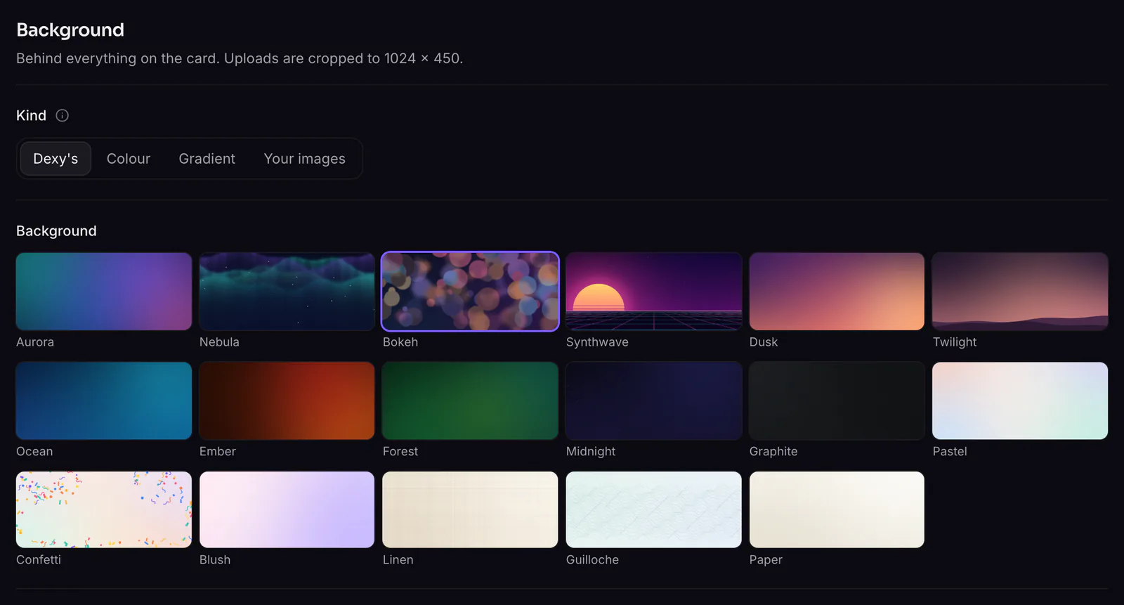
Task: Pick the Paper background thumbnail
Action: pyautogui.click(x=837, y=509)
